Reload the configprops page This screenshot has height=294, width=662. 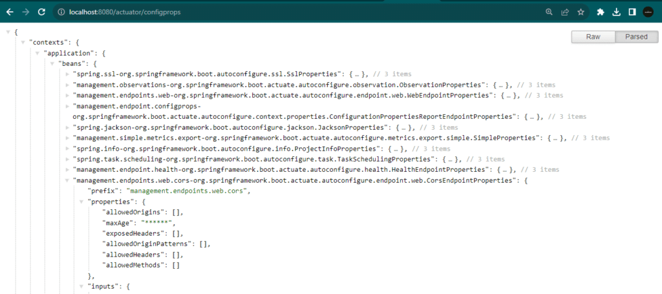click(41, 12)
